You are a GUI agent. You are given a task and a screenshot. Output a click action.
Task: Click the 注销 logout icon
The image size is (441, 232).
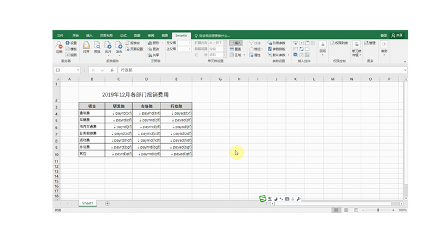point(59,47)
